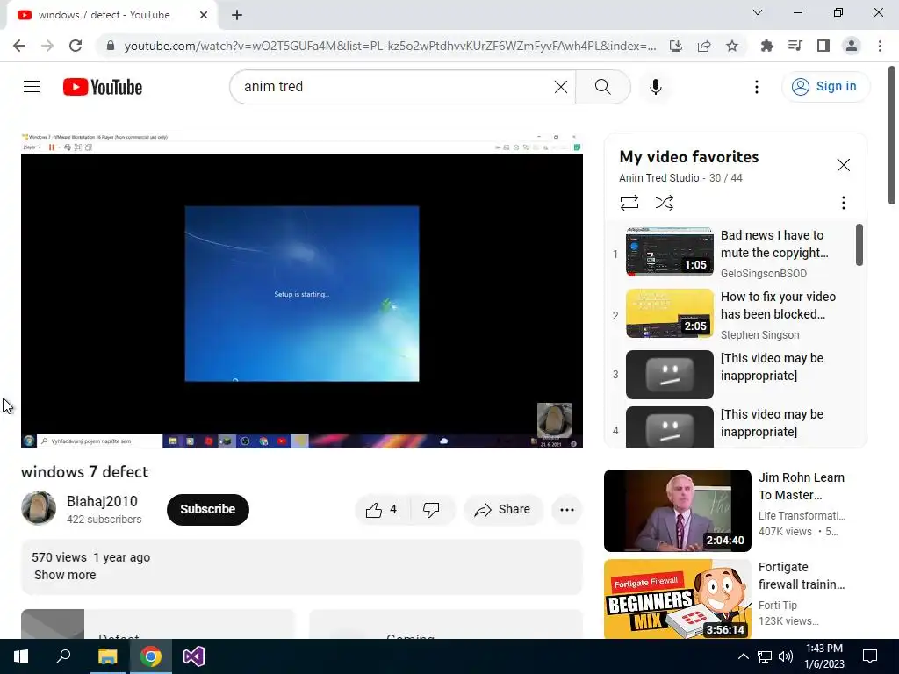Click the windows 7 defect title
This screenshot has width=899, height=674.
(85, 471)
